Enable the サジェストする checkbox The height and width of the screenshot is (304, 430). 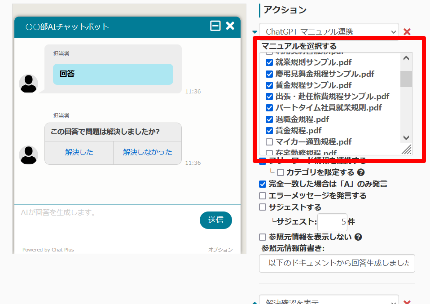tap(263, 207)
